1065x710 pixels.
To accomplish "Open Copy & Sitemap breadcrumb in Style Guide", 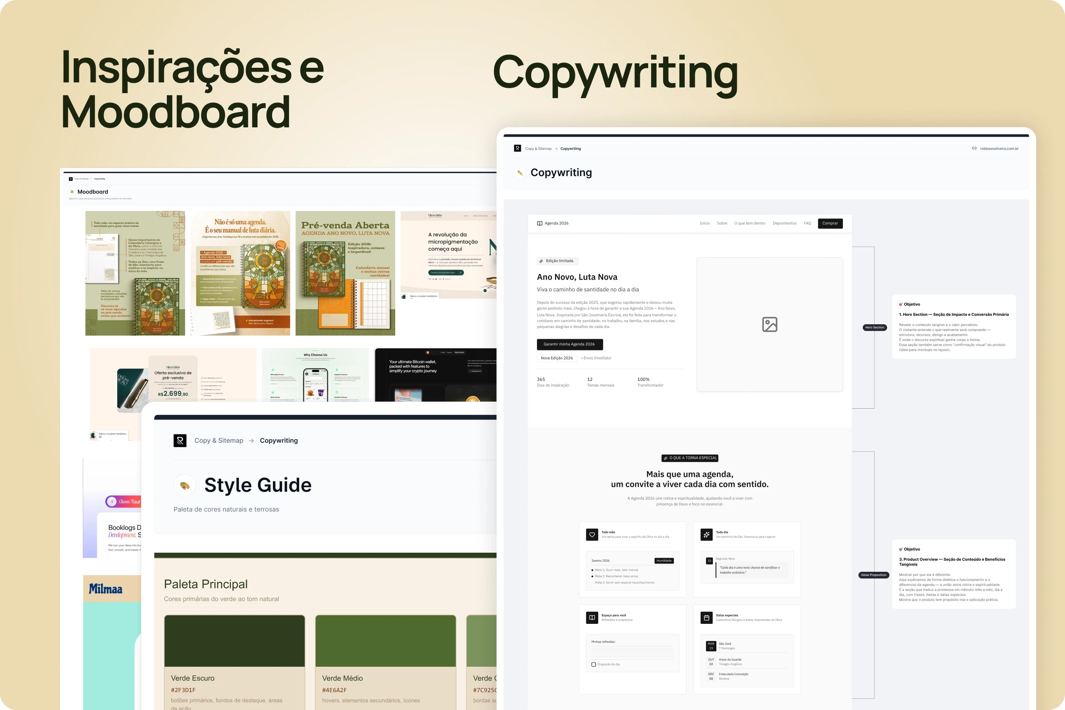I will coord(218,441).
